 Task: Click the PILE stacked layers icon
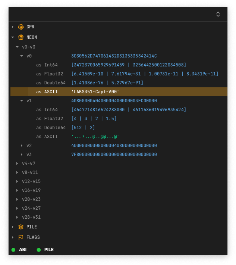click(21, 227)
